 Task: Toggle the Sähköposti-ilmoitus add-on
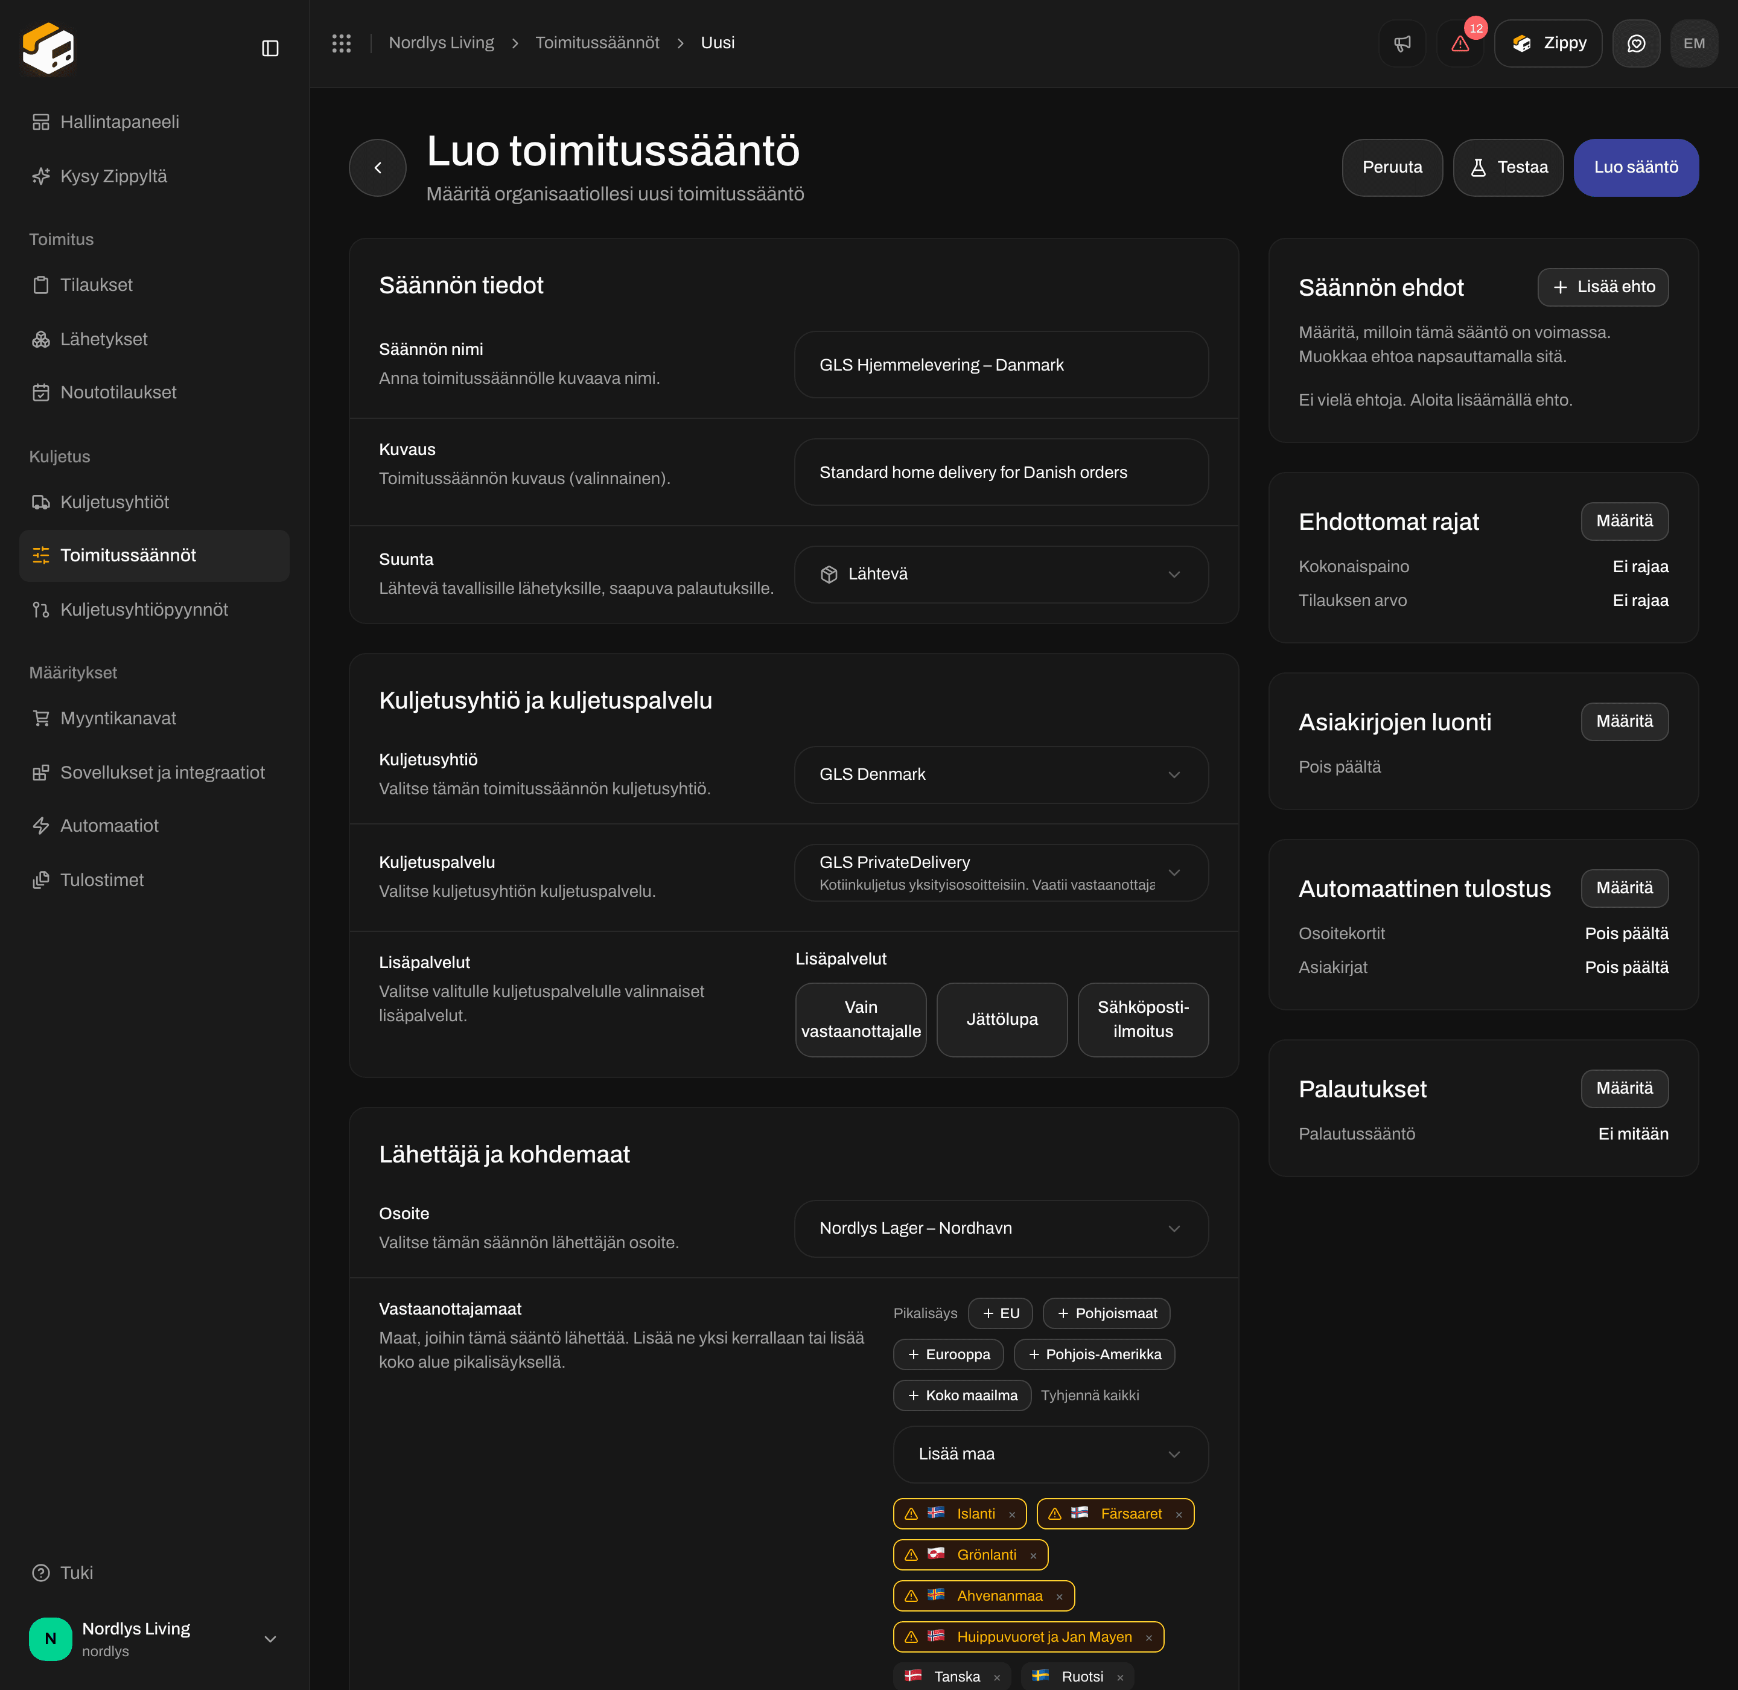click(1142, 1019)
